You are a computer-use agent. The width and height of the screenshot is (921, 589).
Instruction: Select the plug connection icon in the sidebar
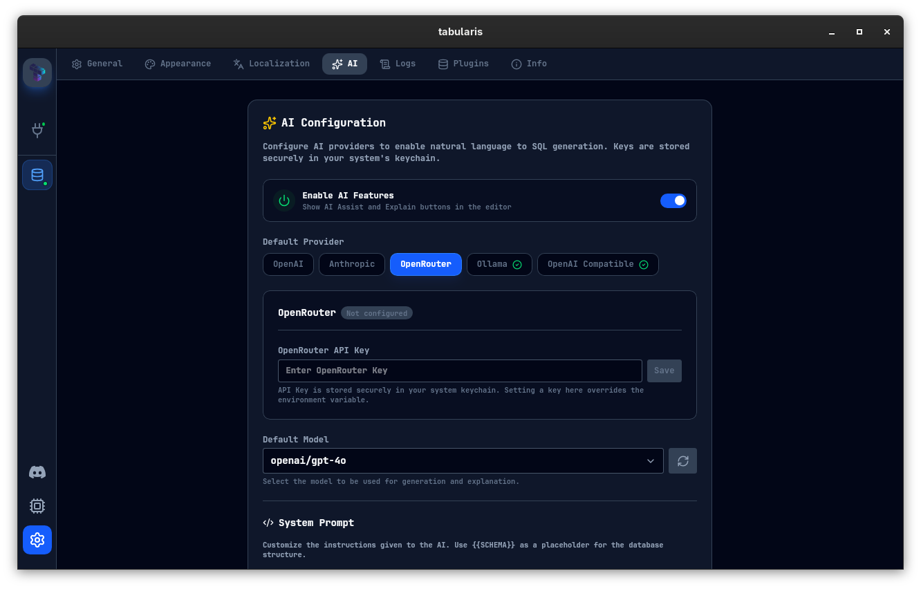point(37,130)
